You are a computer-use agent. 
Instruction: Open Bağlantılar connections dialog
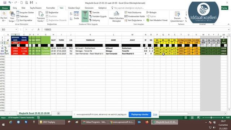(52, 13)
